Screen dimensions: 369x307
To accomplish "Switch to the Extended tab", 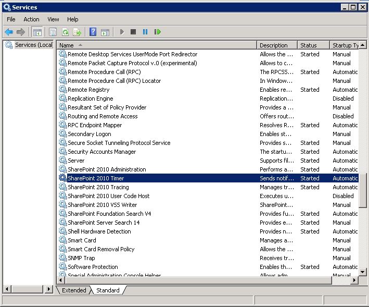I will [x=74, y=290].
